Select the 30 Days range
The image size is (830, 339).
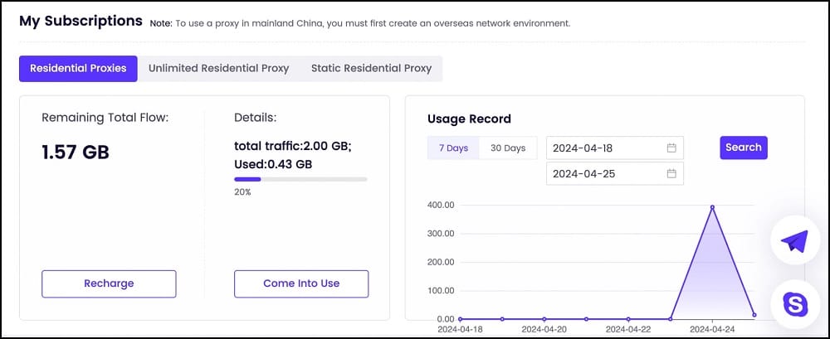coord(508,148)
